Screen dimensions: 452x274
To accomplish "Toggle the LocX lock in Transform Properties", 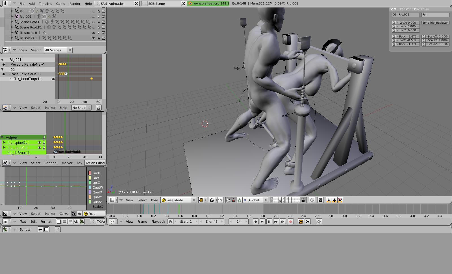I will click(x=394, y=23).
